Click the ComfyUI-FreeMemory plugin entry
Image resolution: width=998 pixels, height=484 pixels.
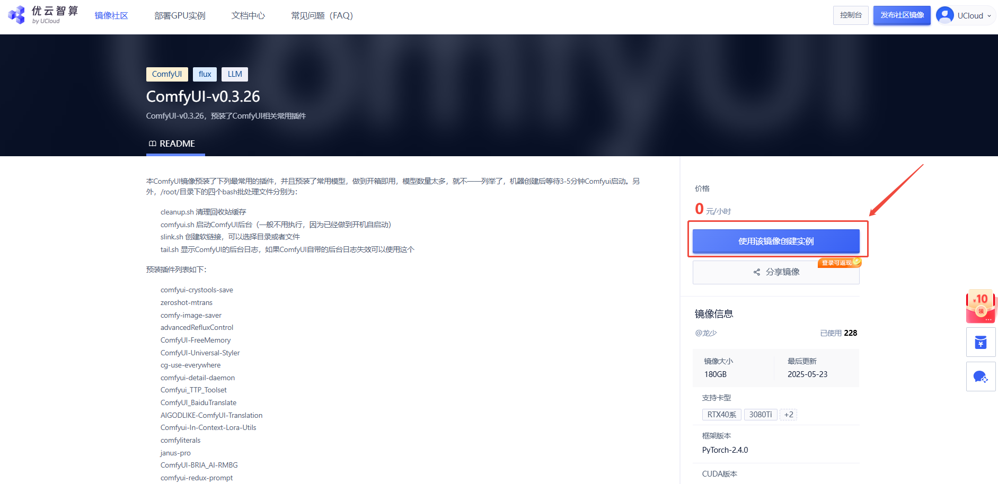click(196, 340)
